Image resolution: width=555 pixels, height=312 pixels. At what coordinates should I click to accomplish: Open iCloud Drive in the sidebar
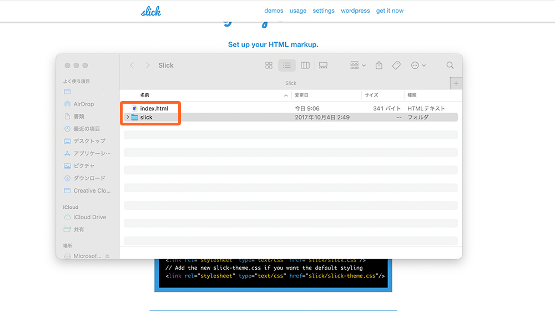tap(89, 217)
